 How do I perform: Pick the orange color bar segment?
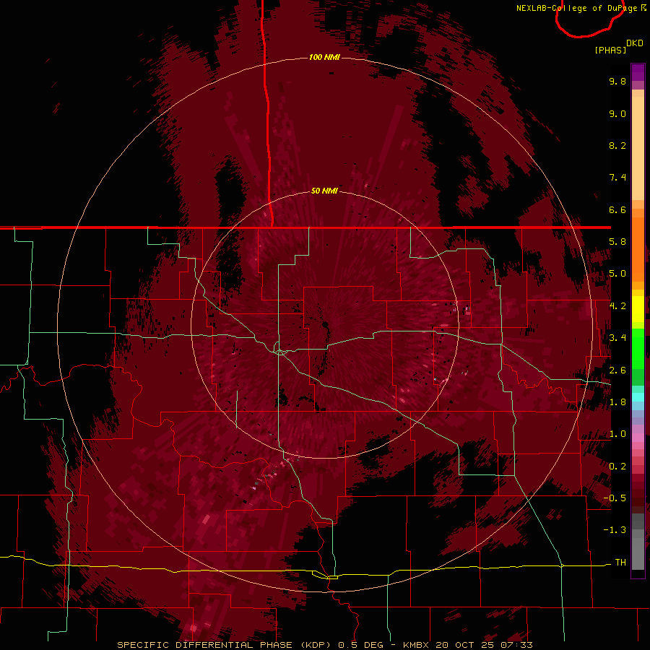(x=638, y=249)
